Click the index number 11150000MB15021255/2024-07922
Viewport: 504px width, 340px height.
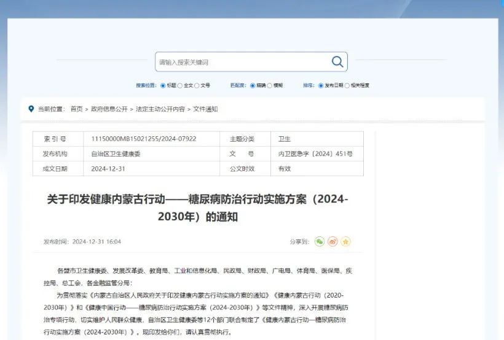pos(143,139)
